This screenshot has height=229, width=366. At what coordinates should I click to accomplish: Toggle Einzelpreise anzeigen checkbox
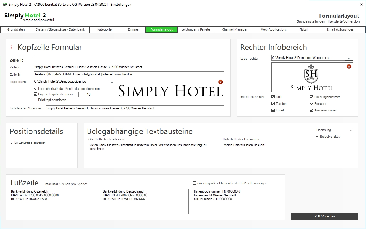tap(12, 142)
